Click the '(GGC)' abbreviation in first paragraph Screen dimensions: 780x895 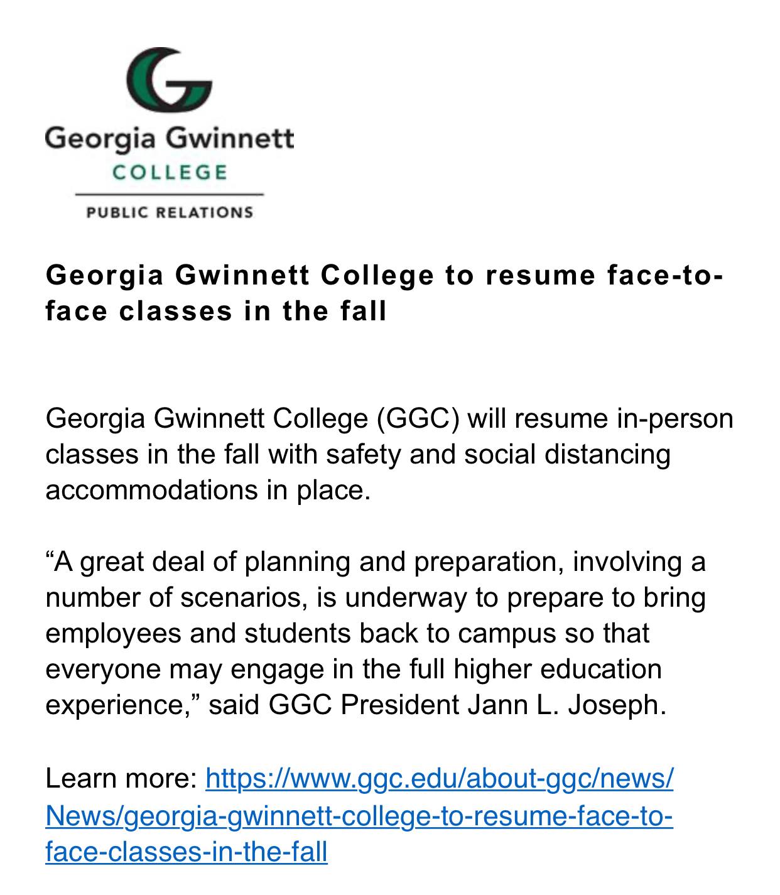pos(418,419)
